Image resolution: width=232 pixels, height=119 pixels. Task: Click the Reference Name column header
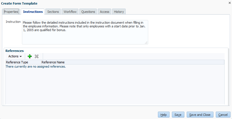pos(53,62)
